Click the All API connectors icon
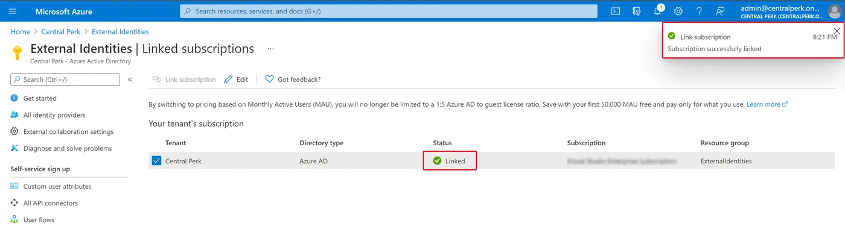 14,203
